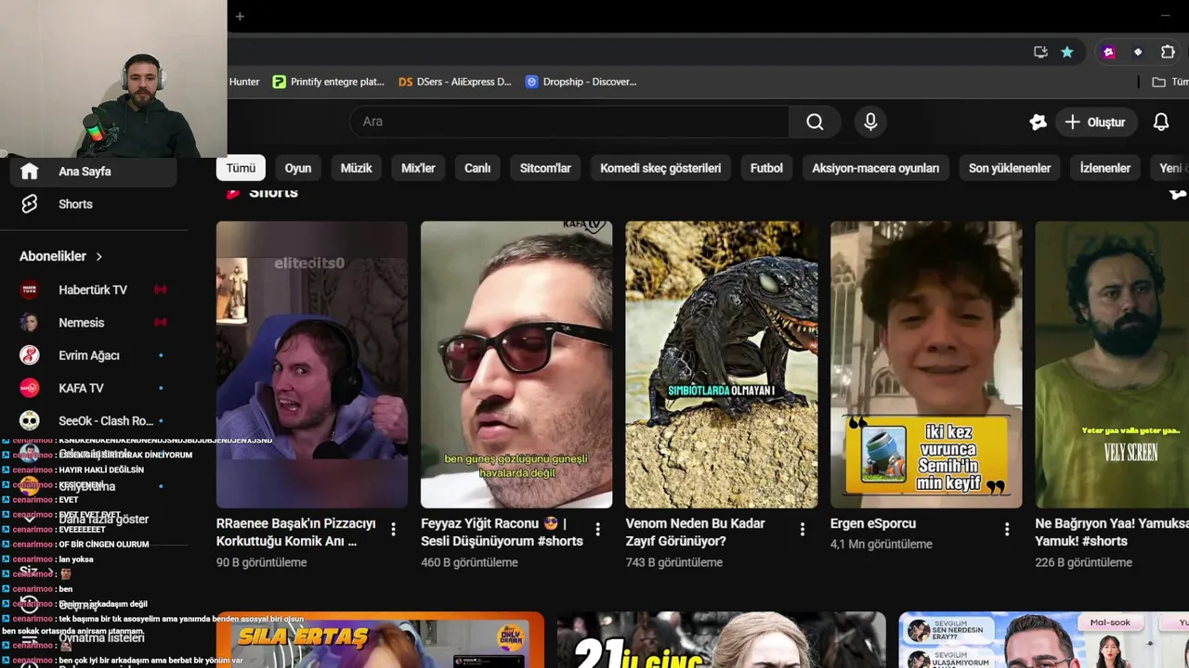The width and height of the screenshot is (1189, 668).
Task: Open the Venom symbiote short thumbnail
Action: 722,365
